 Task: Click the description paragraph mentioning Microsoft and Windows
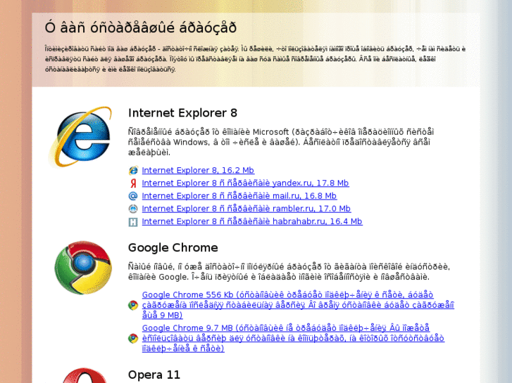[281, 142]
